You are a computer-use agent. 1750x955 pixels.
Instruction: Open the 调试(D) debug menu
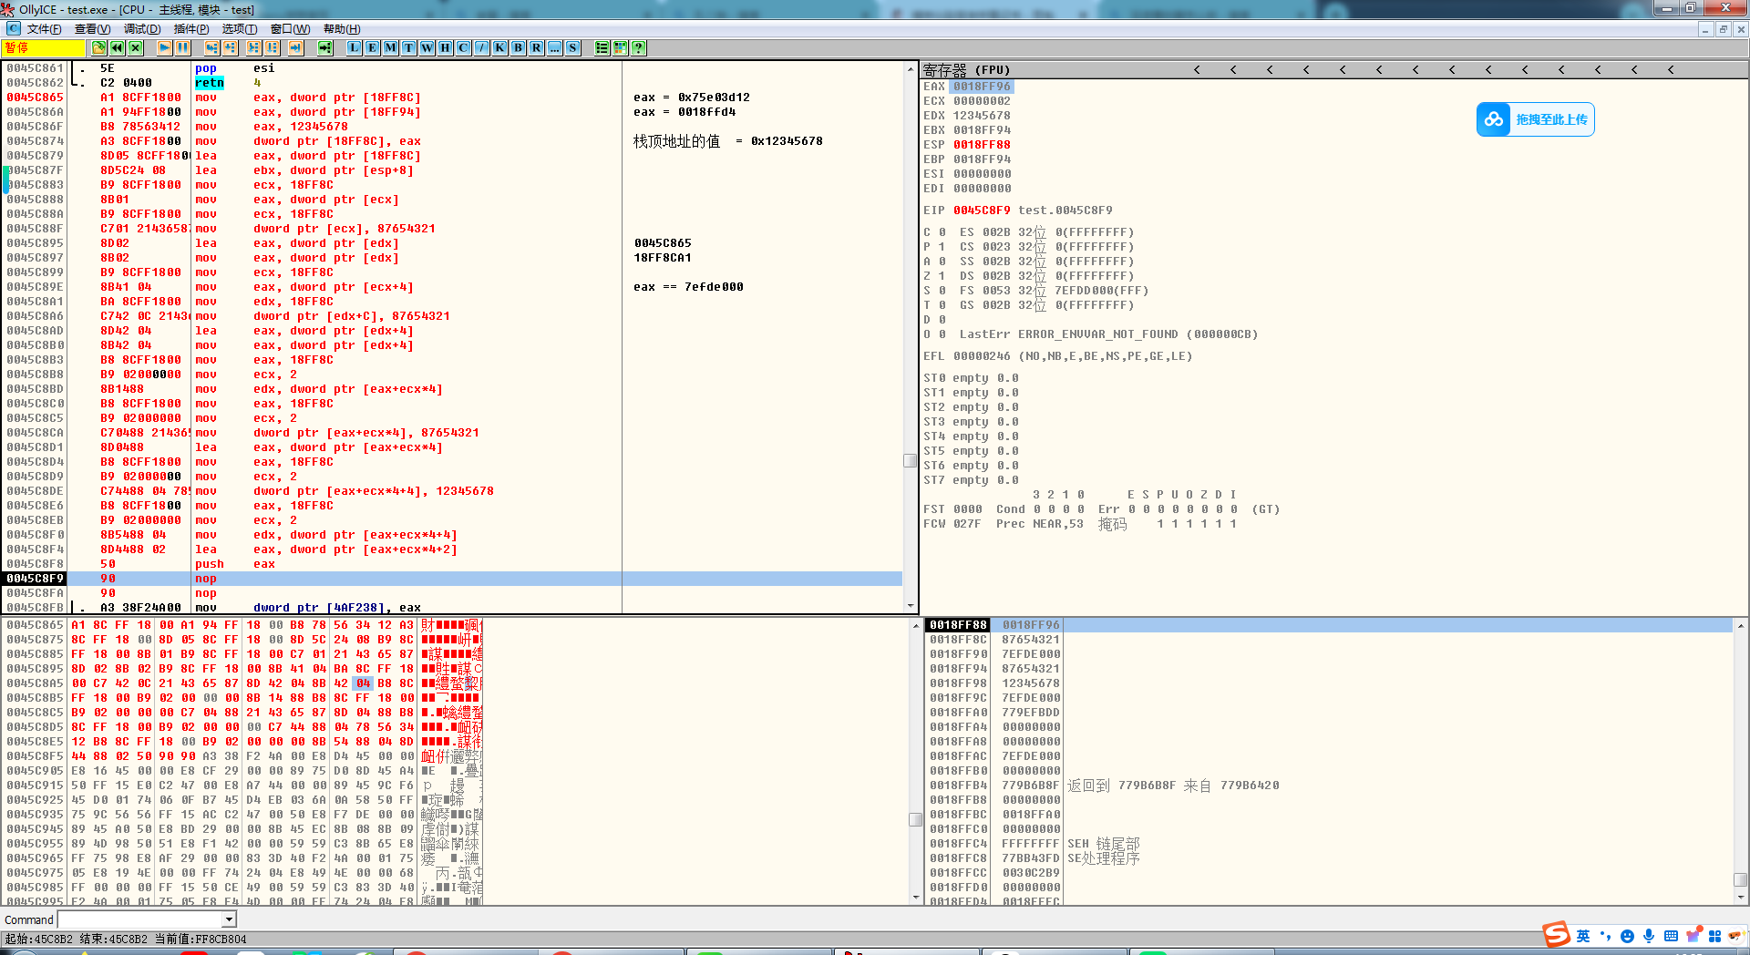pos(142,29)
